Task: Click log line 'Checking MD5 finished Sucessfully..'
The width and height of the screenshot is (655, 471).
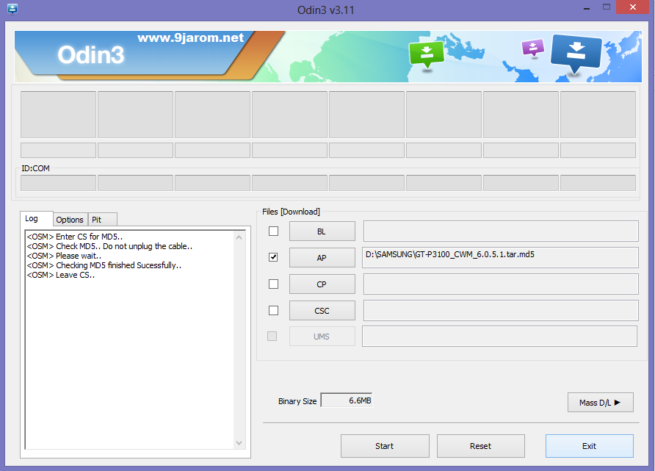Action: [104, 265]
